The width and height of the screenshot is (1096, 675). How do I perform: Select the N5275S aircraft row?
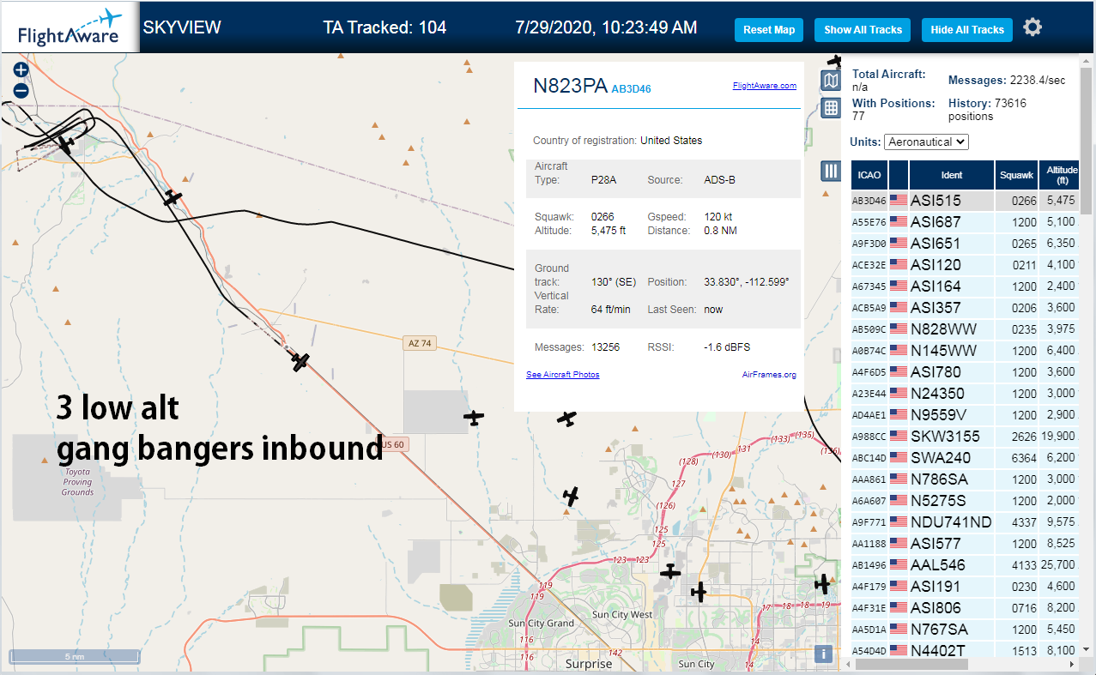965,501
